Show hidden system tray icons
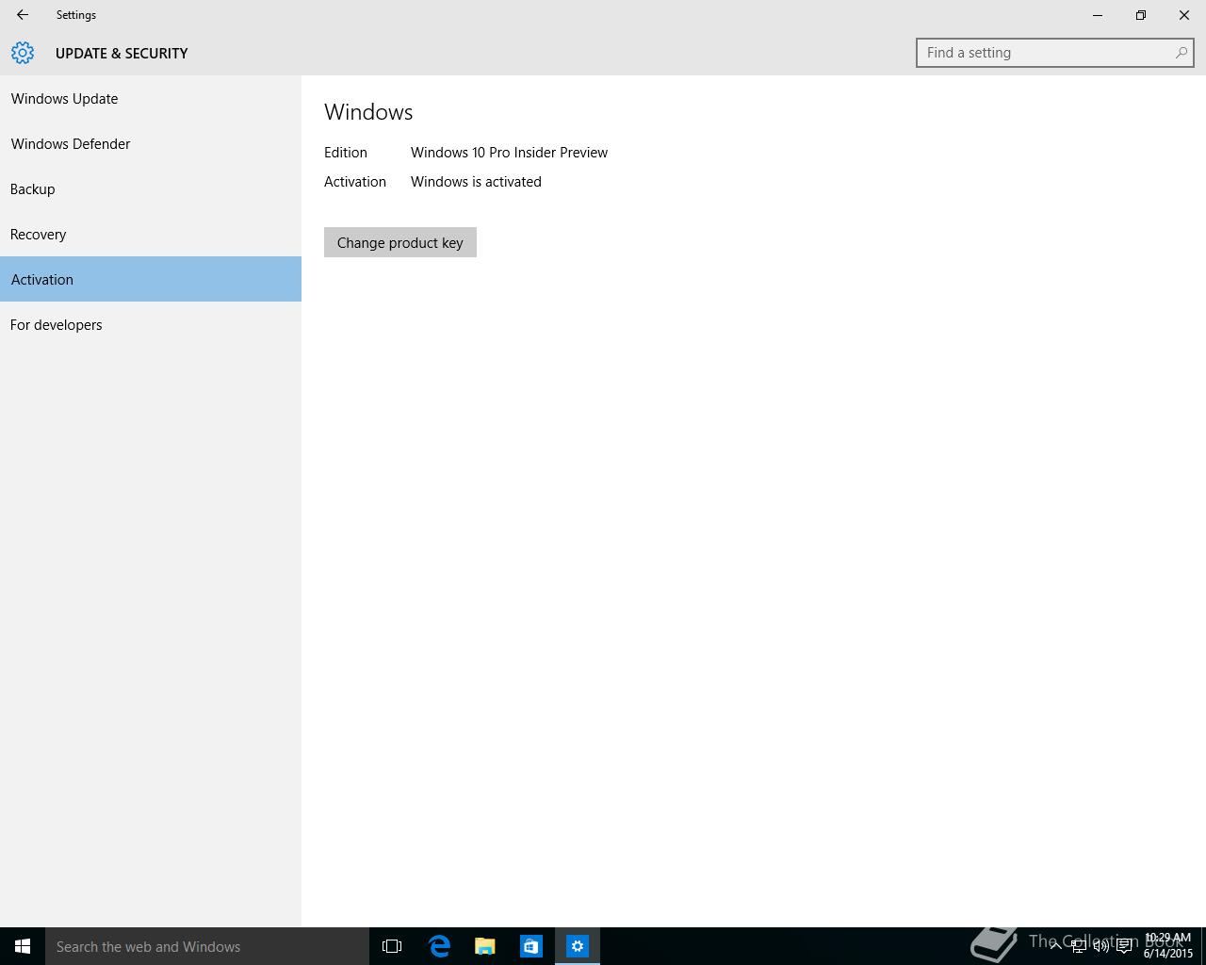Viewport: 1206px width, 965px height. point(1055,946)
